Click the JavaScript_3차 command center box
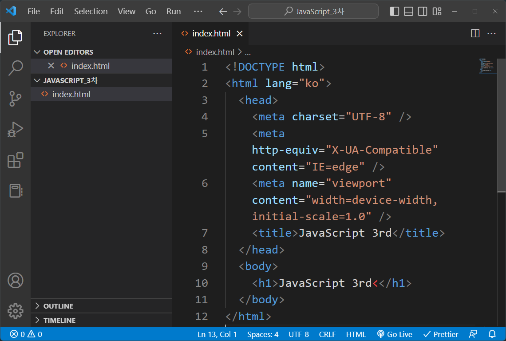This screenshot has height=341, width=506. pyautogui.click(x=313, y=11)
